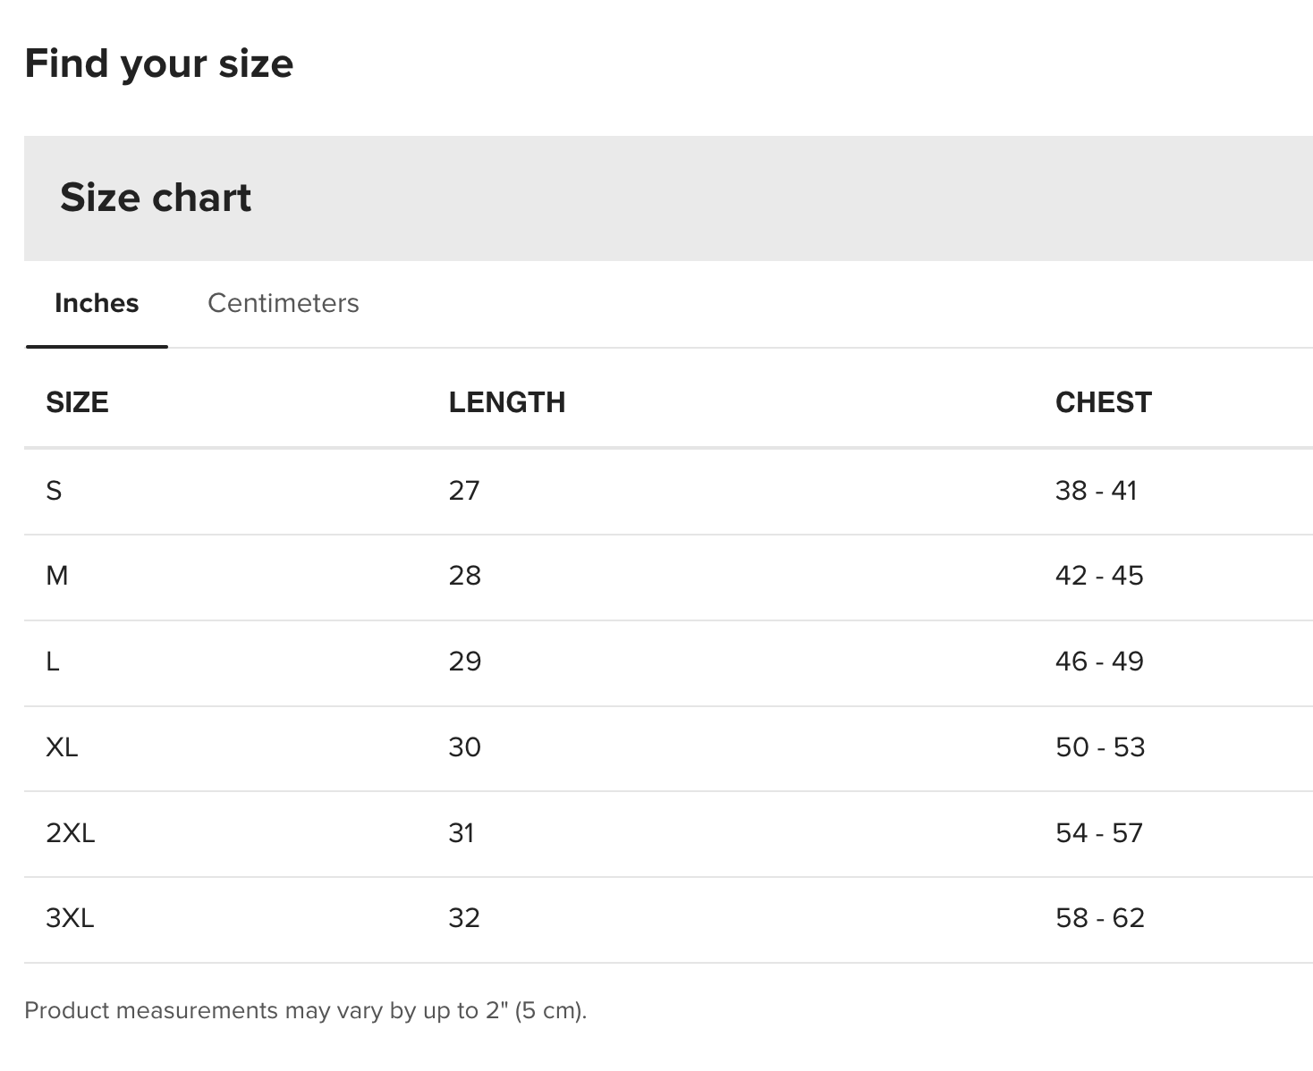Switch to the Centimeters tab
Image resolution: width=1313 pixels, height=1071 pixels.
pos(283,303)
